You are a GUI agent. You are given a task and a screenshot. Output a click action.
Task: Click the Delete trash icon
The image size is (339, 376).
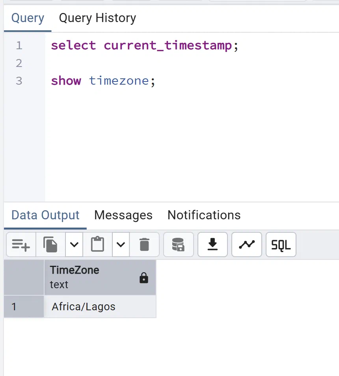[x=144, y=244]
